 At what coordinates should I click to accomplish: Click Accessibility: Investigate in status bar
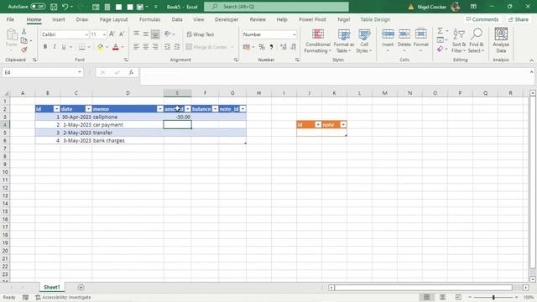tap(64, 297)
